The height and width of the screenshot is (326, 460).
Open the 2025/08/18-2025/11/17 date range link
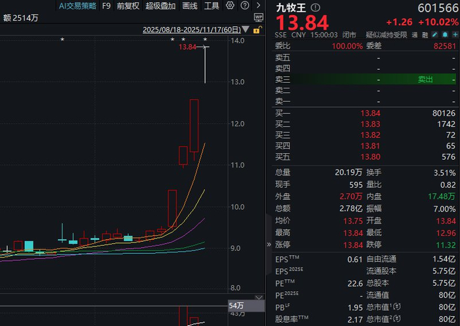tap(192, 30)
